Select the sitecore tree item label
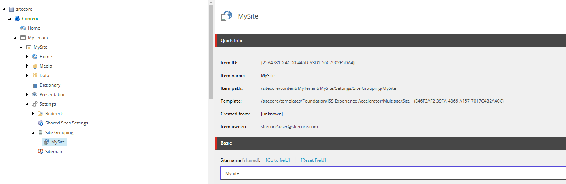This screenshot has width=566, height=184. (24, 9)
